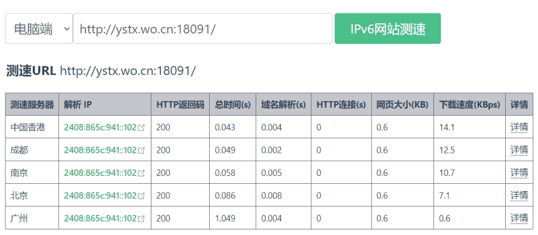The width and height of the screenshot is (538, 235).
Task: Open resolved IP address in 中国香港 row
Action: (100, 127)
